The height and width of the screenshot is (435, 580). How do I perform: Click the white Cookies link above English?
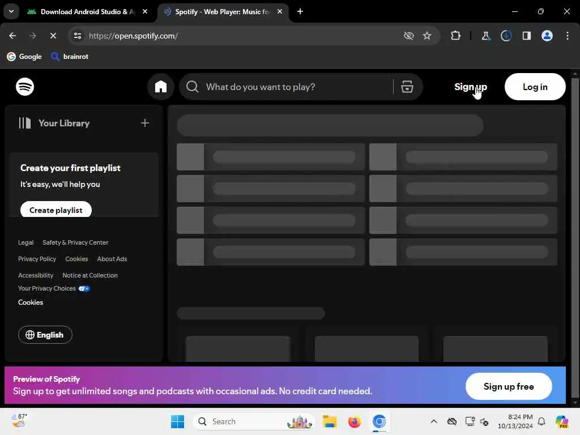coord(31,302)
